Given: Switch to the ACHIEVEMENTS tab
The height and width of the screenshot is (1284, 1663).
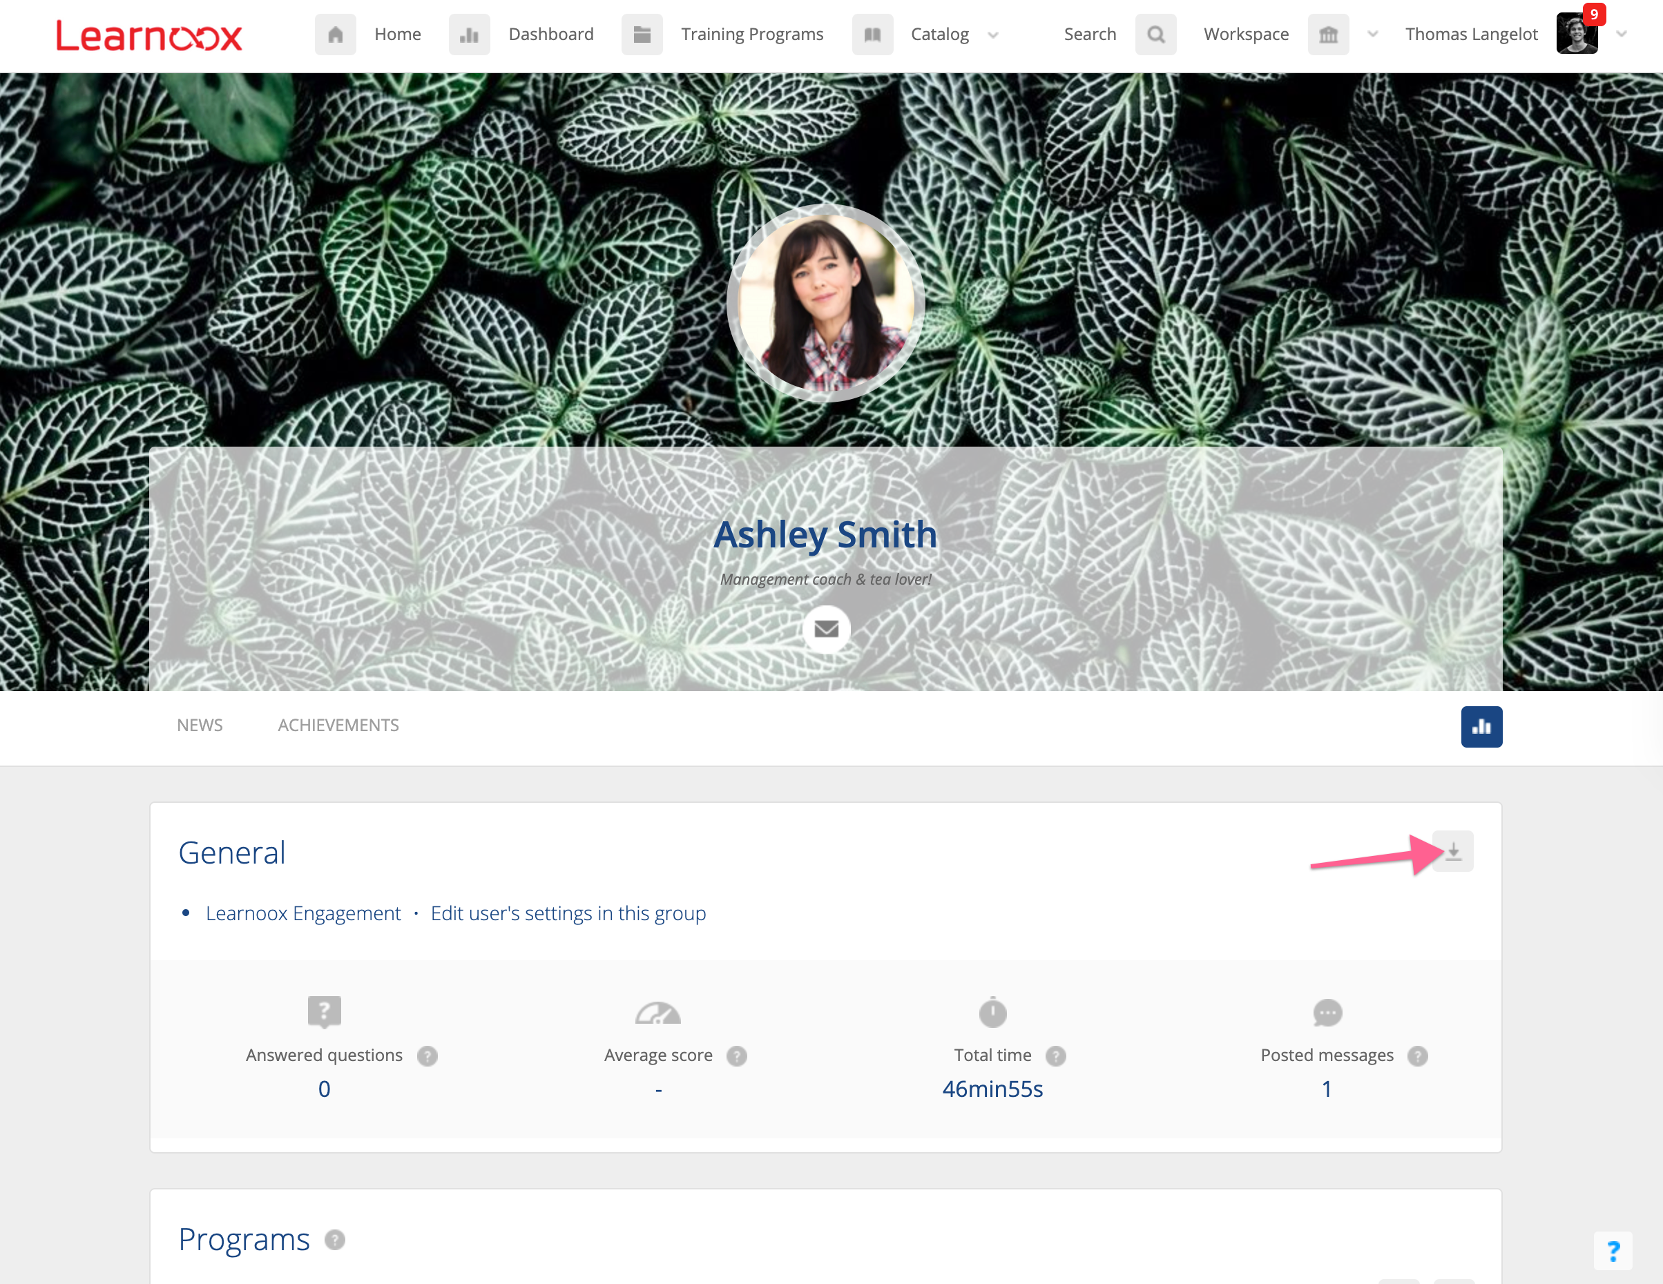Looking at the screenshot, I should 338,726.
